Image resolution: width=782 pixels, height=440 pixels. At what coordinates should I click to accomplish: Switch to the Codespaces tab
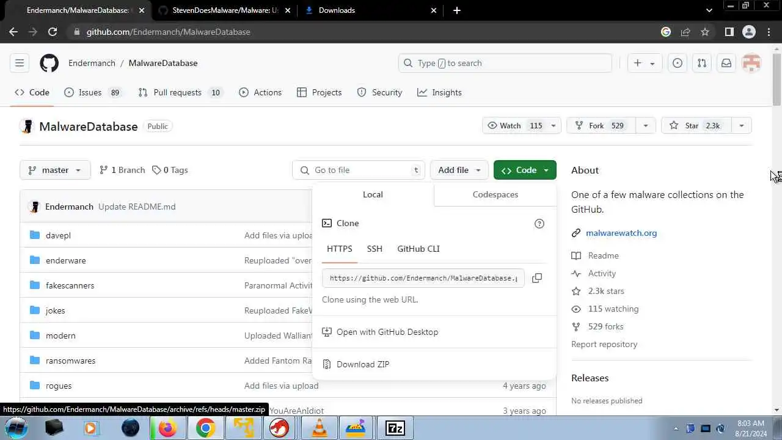(x=495, y=194)
